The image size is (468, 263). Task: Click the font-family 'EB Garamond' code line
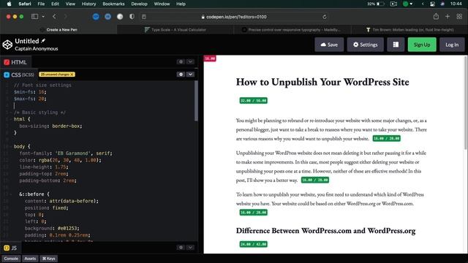pyautogui.click(x=66, y=153)
